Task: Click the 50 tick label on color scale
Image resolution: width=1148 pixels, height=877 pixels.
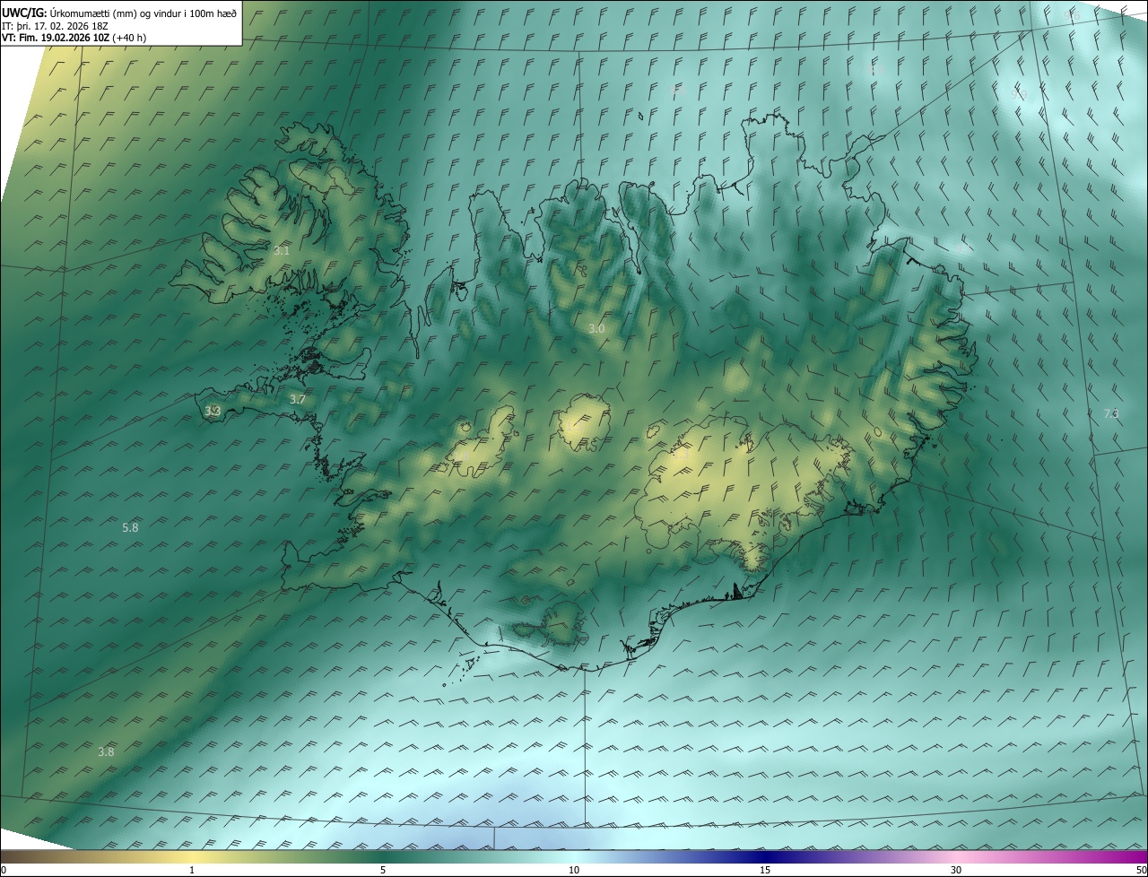Action: [1141, 870]
